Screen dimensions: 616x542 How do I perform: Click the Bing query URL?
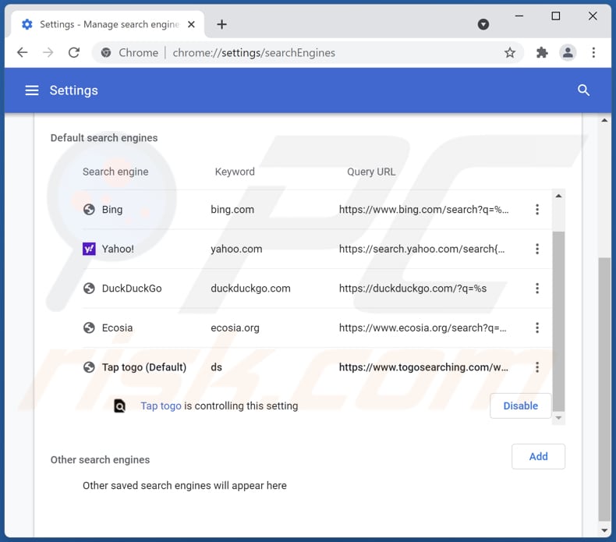423,210
